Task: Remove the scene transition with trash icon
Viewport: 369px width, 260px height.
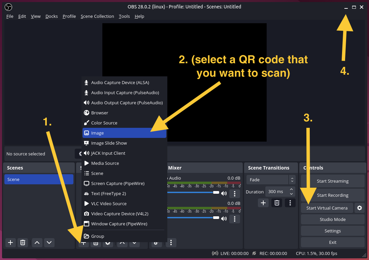Action: [277, 202]
